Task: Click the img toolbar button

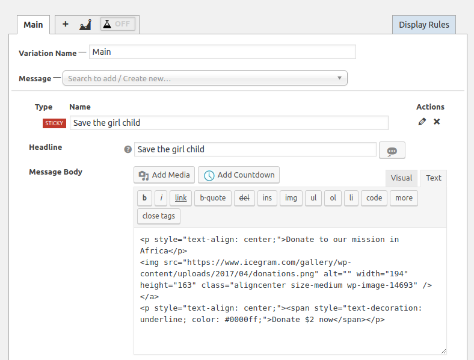Action: pos(291,198)
